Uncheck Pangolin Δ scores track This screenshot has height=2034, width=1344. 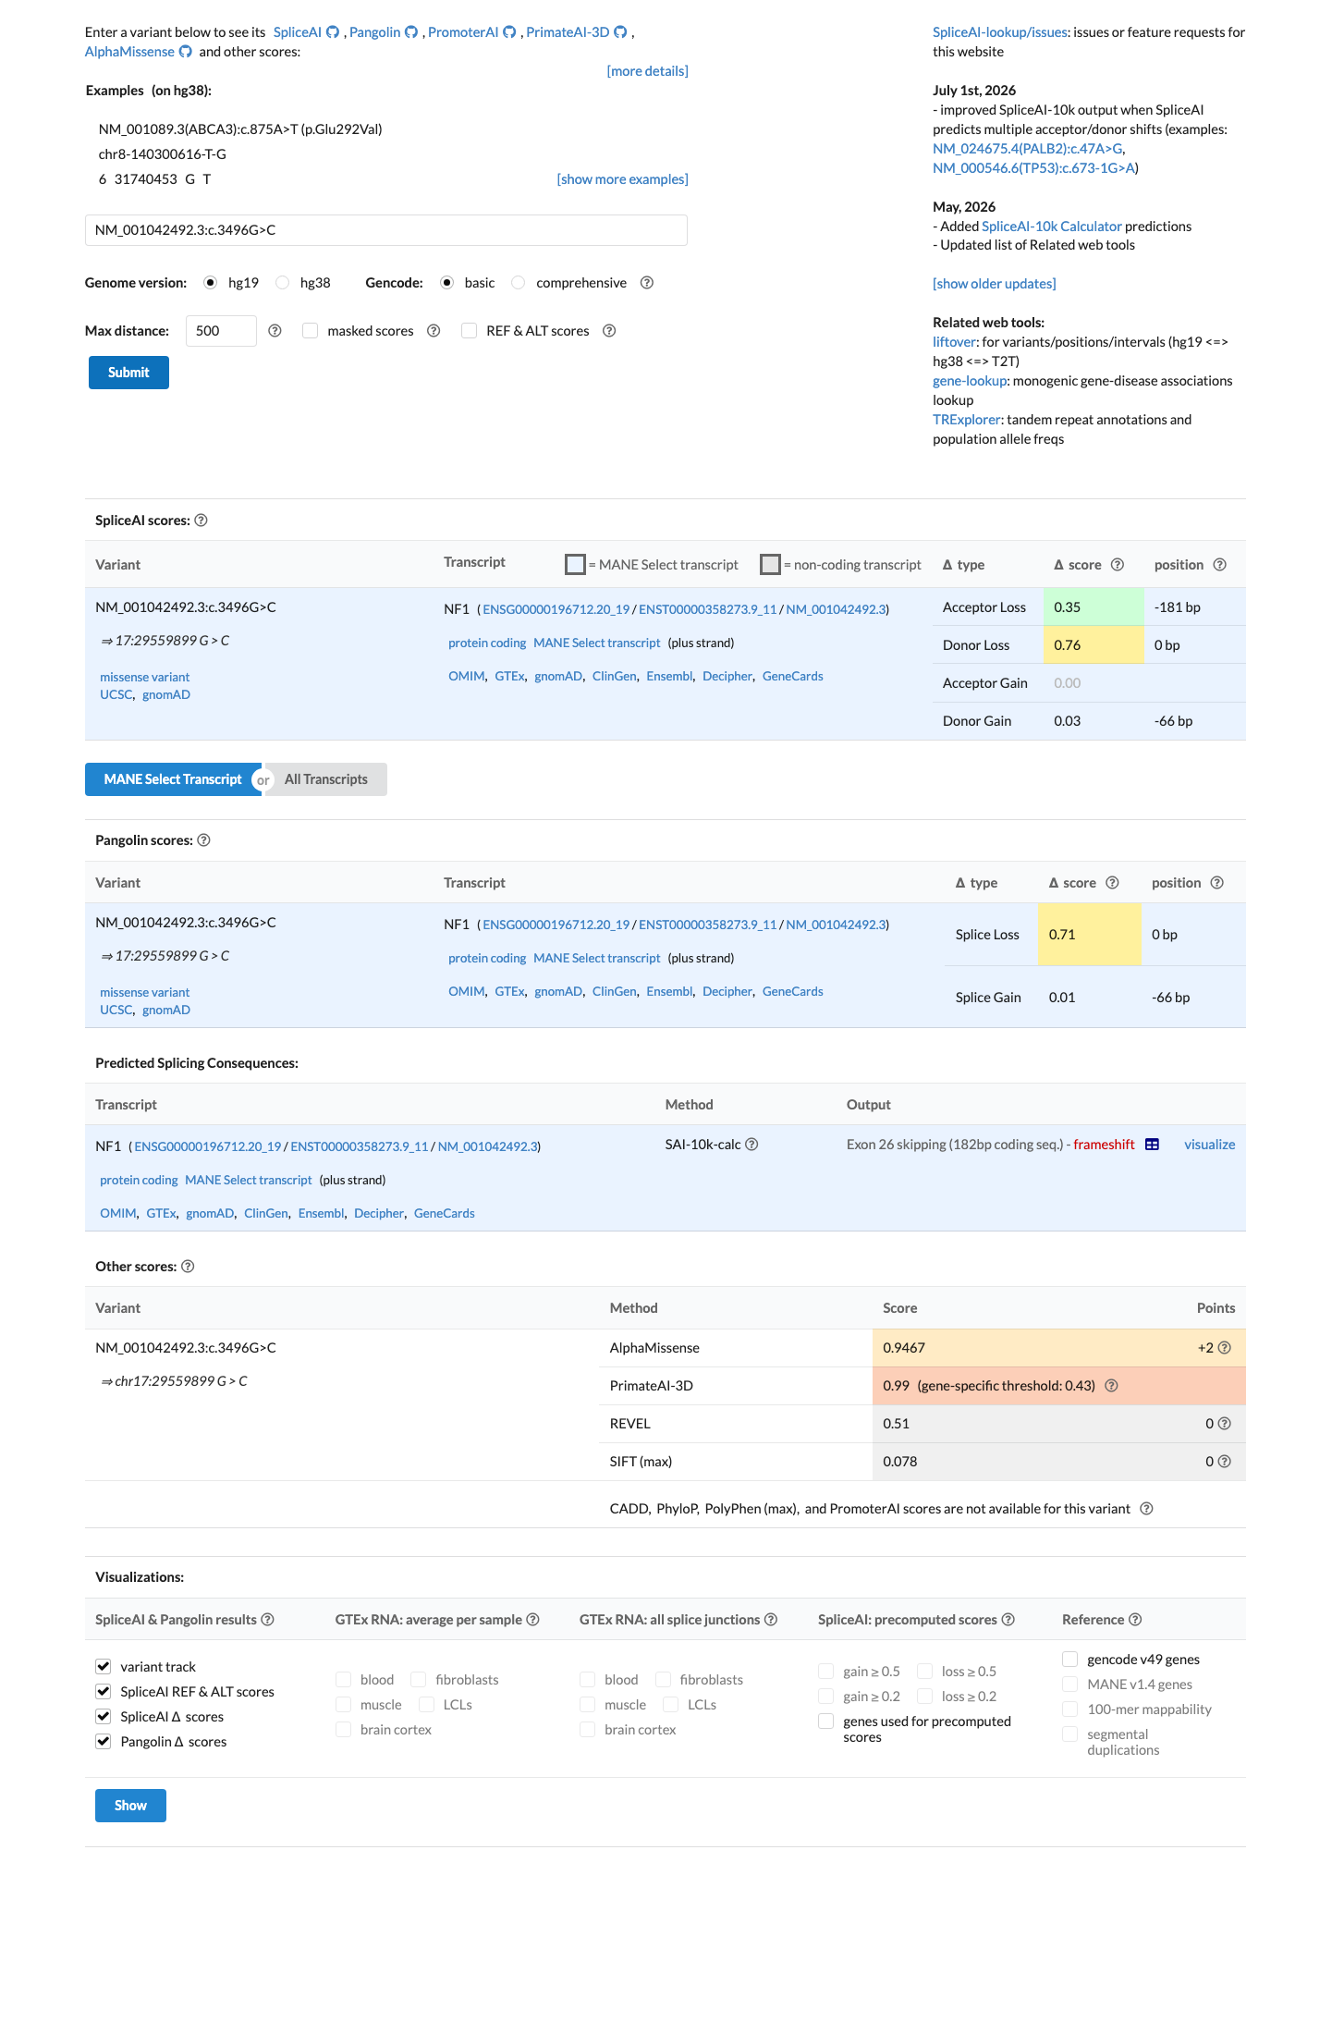(x=104, y=1742)
